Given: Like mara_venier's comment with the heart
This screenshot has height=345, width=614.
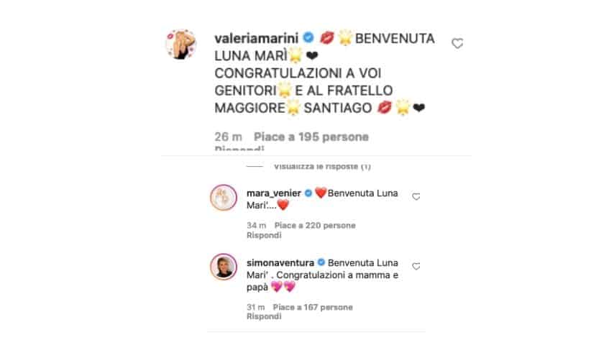Looking at the screenshot, I should pos(416,197).
